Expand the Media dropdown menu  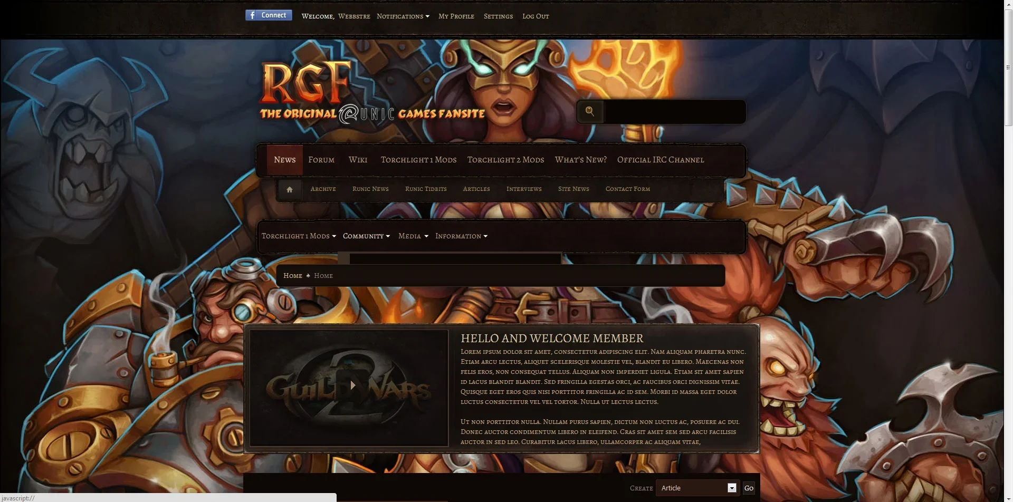tap(413, 236)
